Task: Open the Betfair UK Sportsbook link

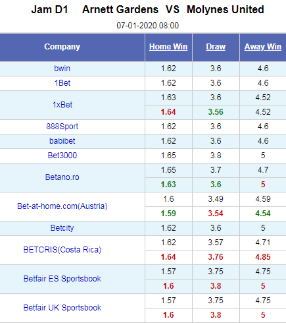Action: [x=62, y=308]
